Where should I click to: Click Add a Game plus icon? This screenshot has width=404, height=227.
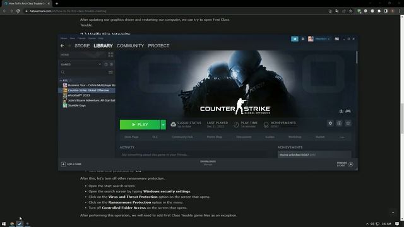point(63,164)
